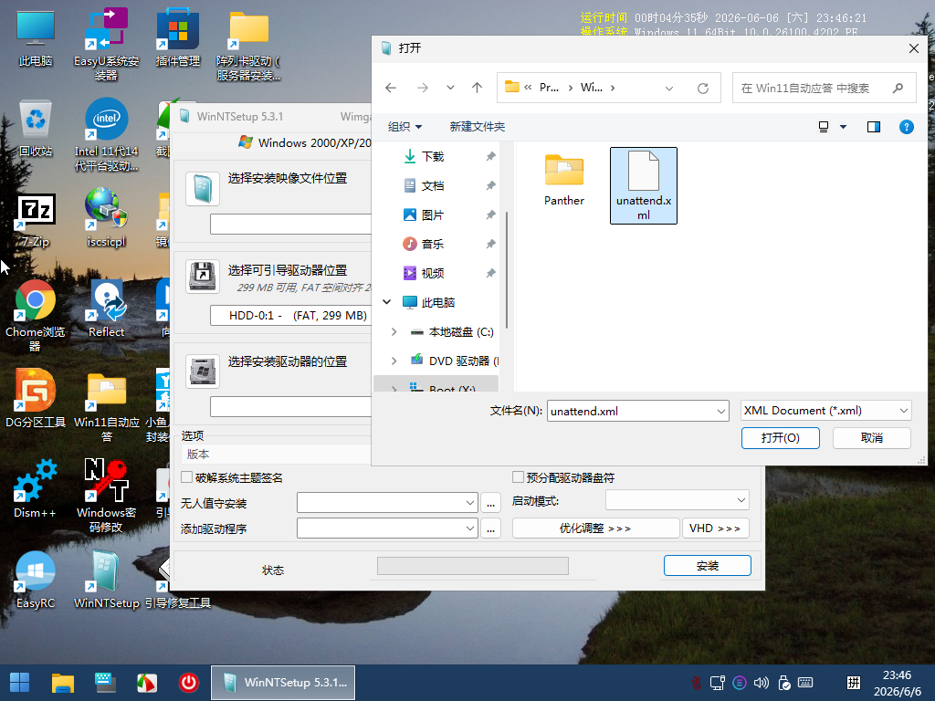The width and height of the screenshot is (935, 701).
Task: Open 阵列卡驱动 folder on desktop
Action: 248,44
